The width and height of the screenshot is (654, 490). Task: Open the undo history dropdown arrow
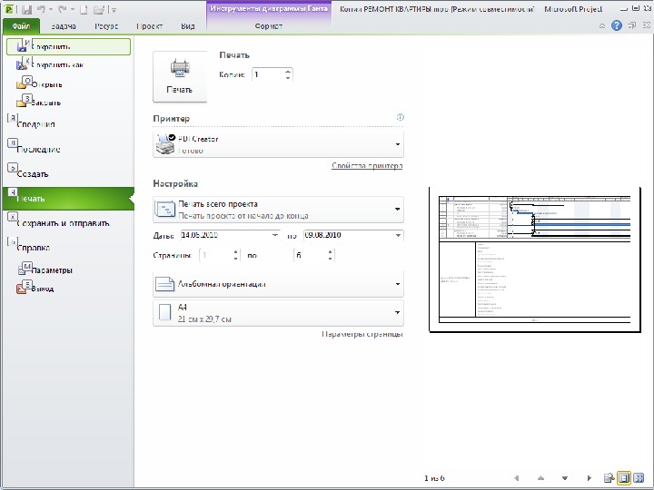coord(51,9)
